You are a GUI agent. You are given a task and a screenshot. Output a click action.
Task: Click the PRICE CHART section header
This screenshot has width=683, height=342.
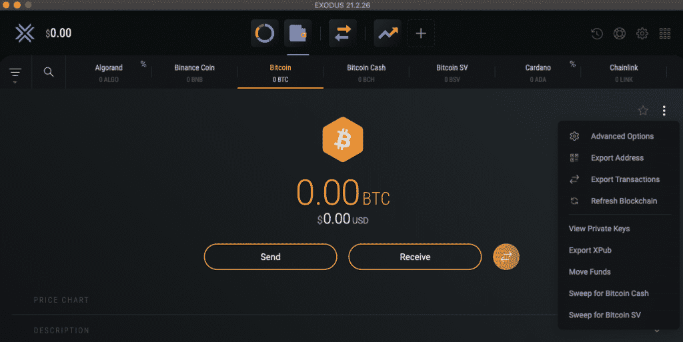tap(61, 300)
